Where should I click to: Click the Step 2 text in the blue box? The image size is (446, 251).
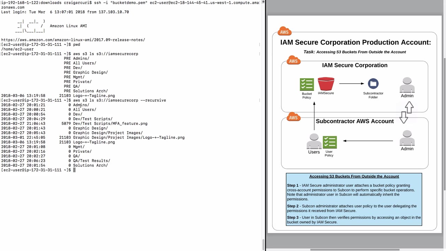352,208
